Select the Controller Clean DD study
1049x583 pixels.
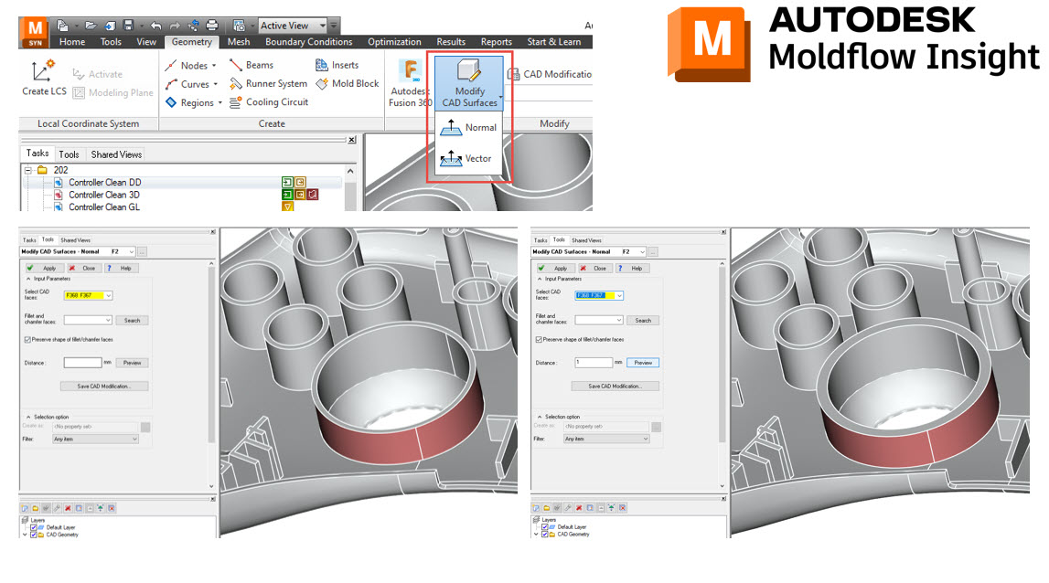(x=104, y=183)
